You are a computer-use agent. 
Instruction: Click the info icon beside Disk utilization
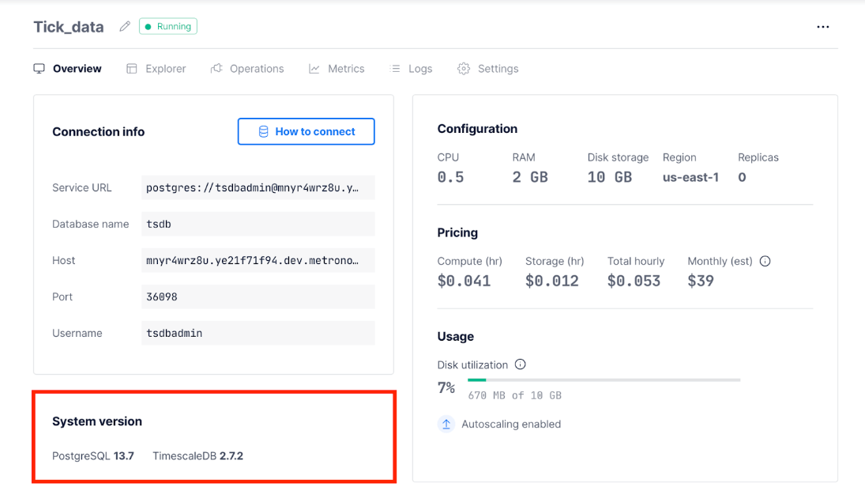pos(520,364)
